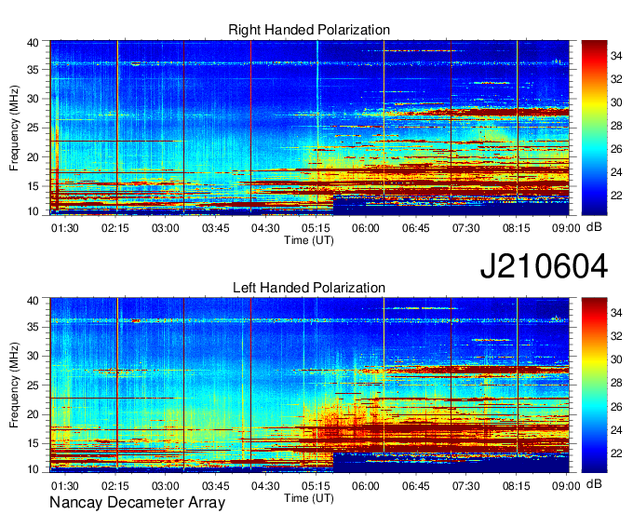The width and height of the screenshot is (633, 514).
Task: Click the 02:15 time tick under Left Handed plot
Action: pos(115,486)
